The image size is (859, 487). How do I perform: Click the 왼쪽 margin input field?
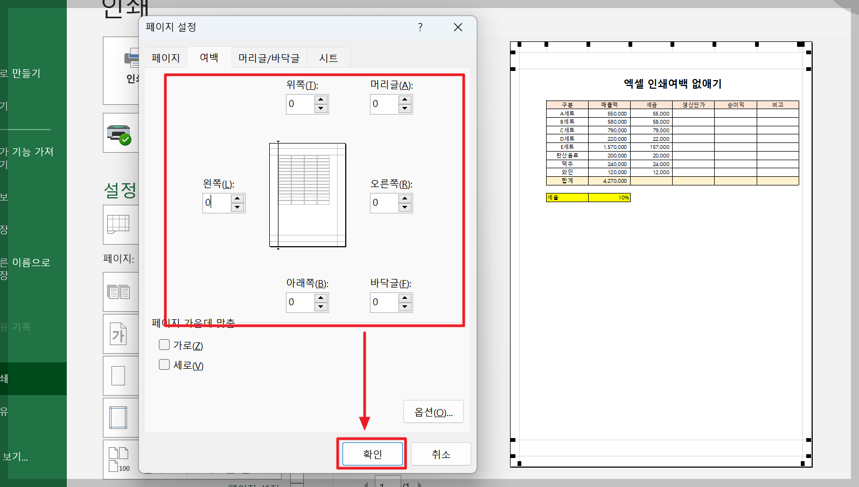[x=217, y=203]
